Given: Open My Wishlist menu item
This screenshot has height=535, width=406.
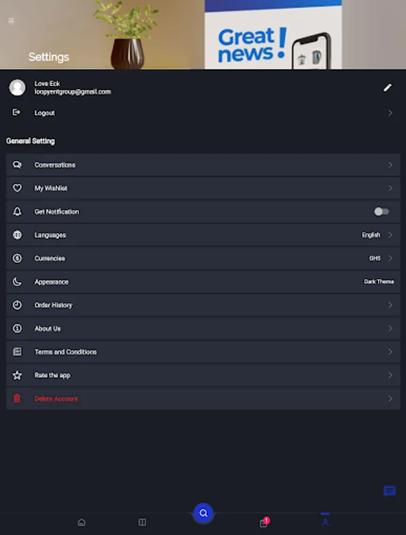Looking at the screenshot, I should tap(51, 188).
